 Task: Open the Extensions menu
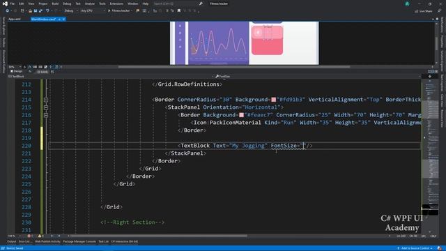click(116, 3)
